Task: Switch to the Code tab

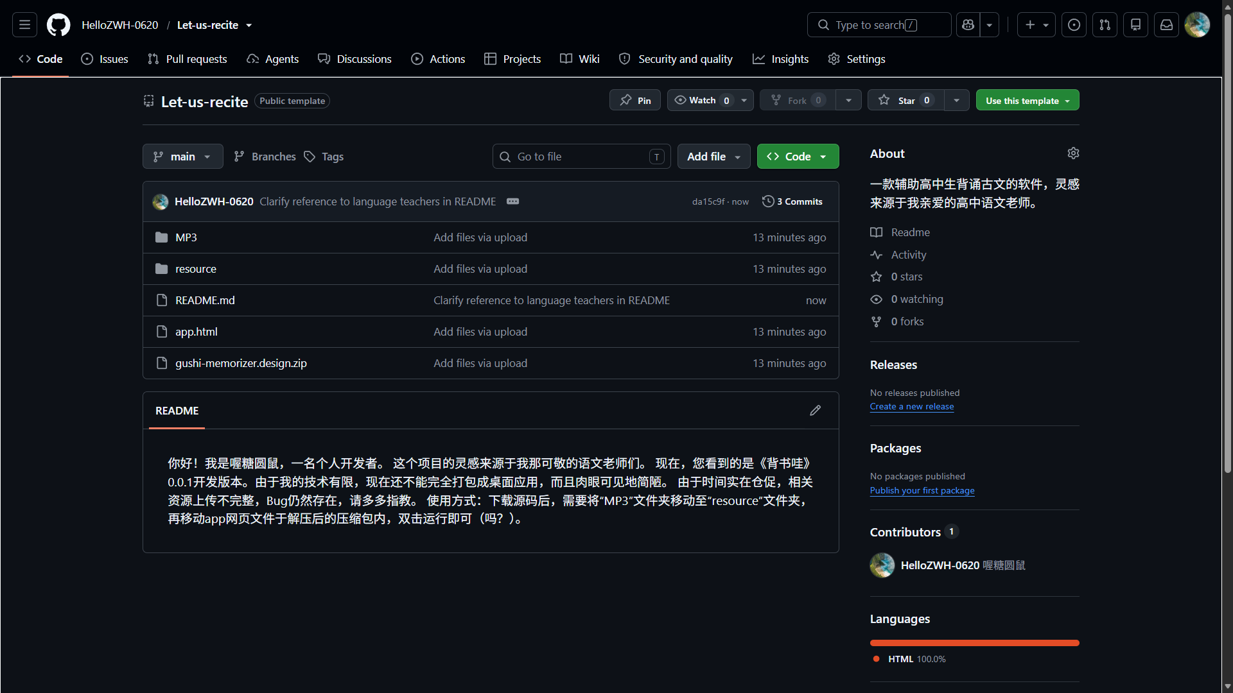Action: click(x=40, y=59)
